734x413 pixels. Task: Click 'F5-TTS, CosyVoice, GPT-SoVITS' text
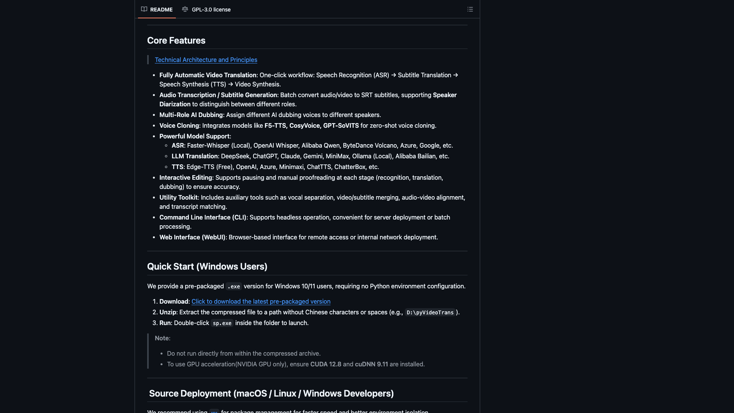point(312,125)
